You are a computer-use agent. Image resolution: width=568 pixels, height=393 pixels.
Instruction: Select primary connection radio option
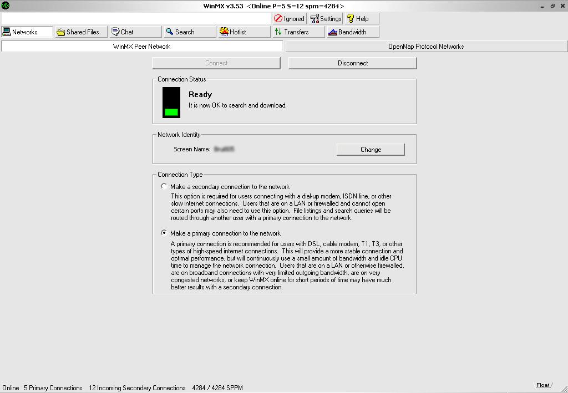[164, 233]
